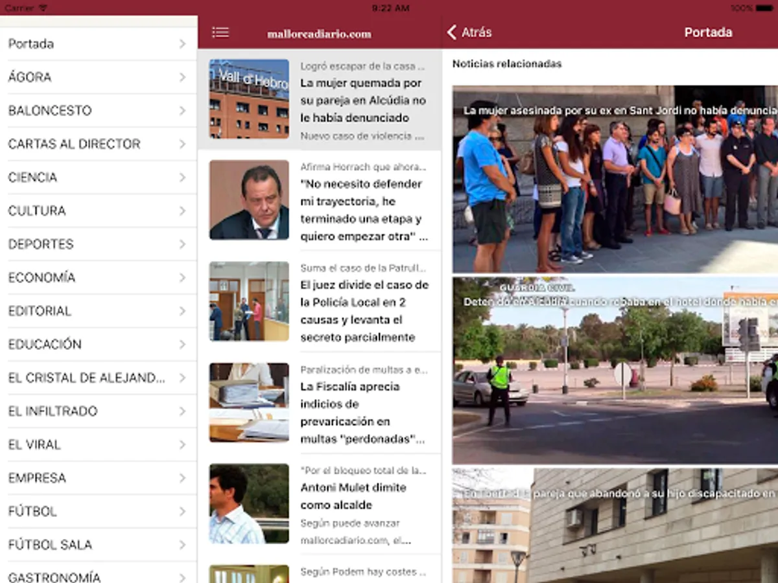Expand the DEPORTES row chevron
This screenshot has width=778, height=583.
click(183, 244)
